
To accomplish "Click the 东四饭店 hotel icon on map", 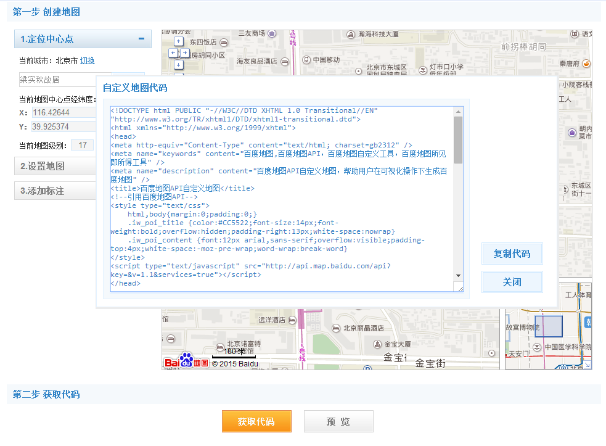I will point(224,42).
